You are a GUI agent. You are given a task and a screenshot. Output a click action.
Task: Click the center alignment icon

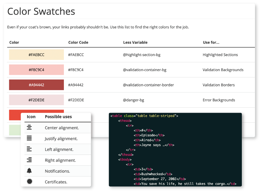pyautogui.click(x=29, y=127)
